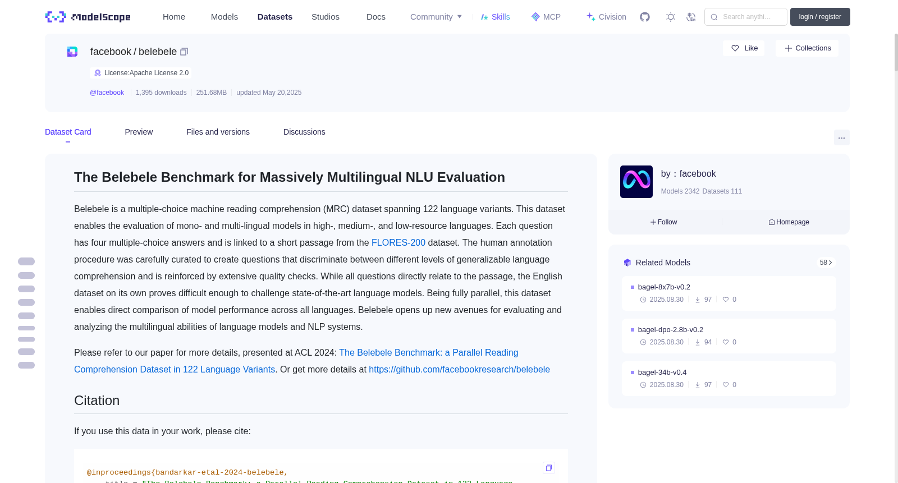Click the 'Models 2342' count text
898x483 pixels.
(680, 191)
